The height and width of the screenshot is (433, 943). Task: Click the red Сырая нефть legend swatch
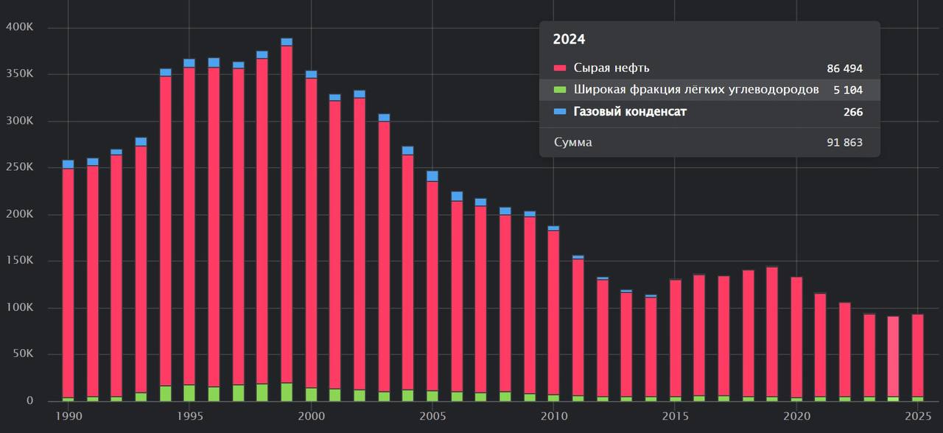[x=560, y=68]
